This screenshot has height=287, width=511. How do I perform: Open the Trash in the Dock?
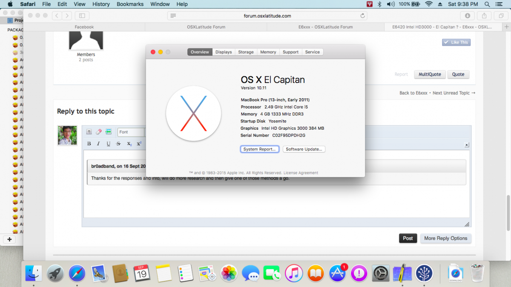[x=477, y=273]
